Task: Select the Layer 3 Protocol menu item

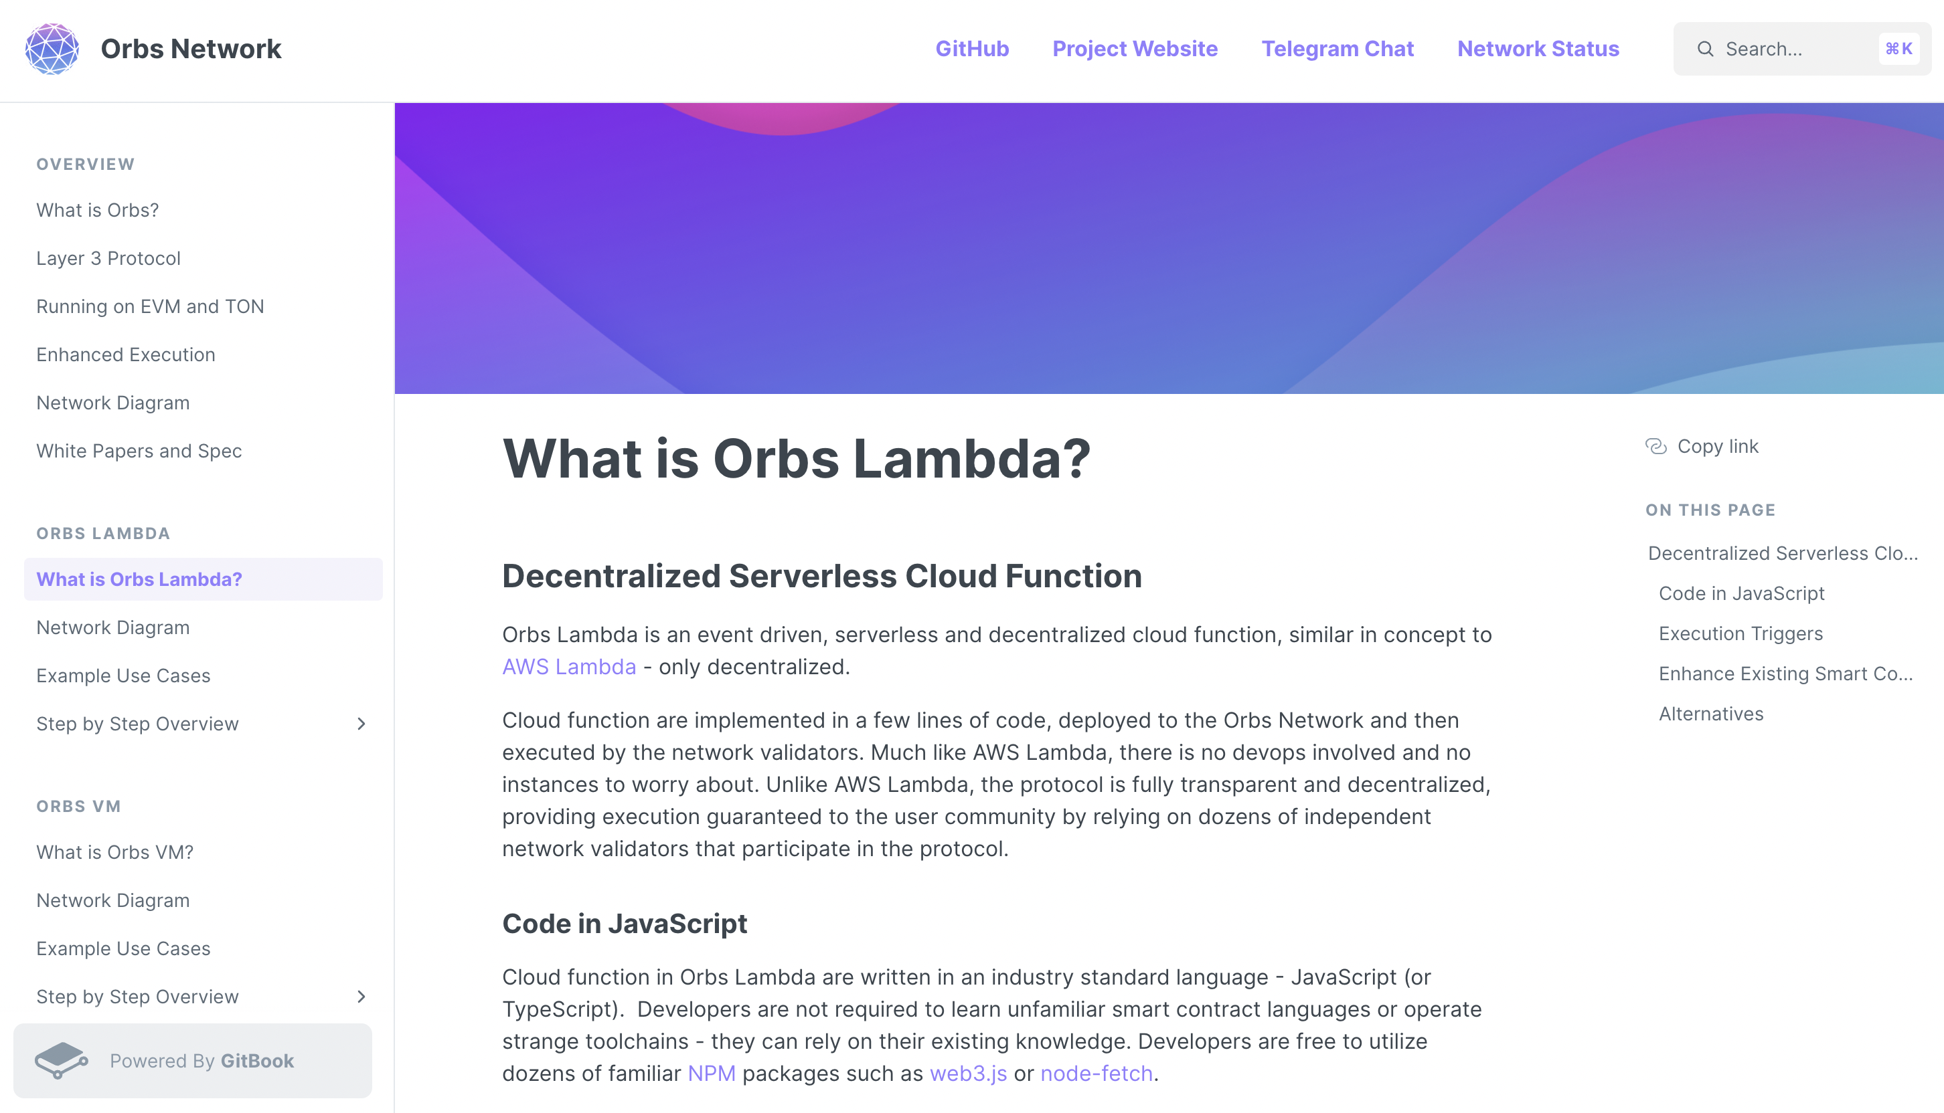Action: point(108,258)
